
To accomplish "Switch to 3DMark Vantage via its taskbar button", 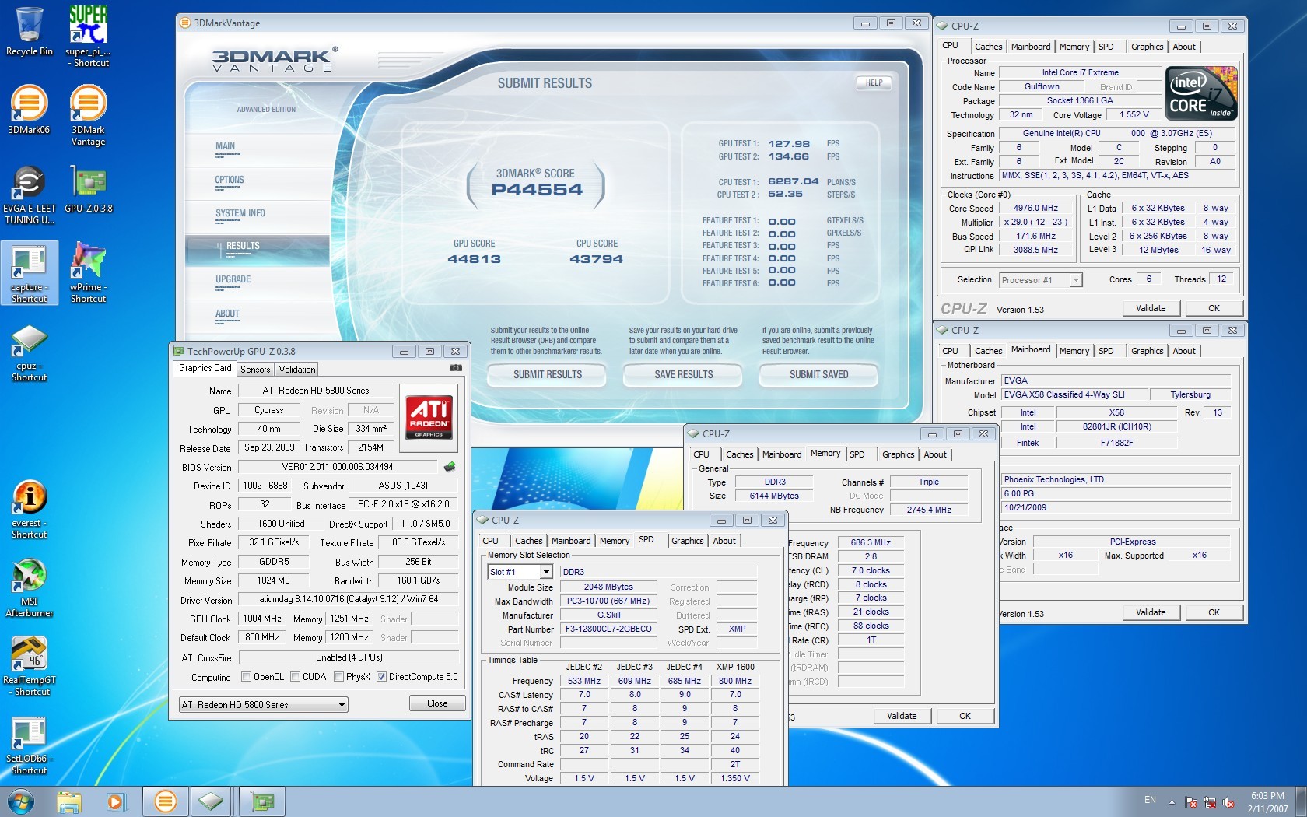I will coord(165,801).
